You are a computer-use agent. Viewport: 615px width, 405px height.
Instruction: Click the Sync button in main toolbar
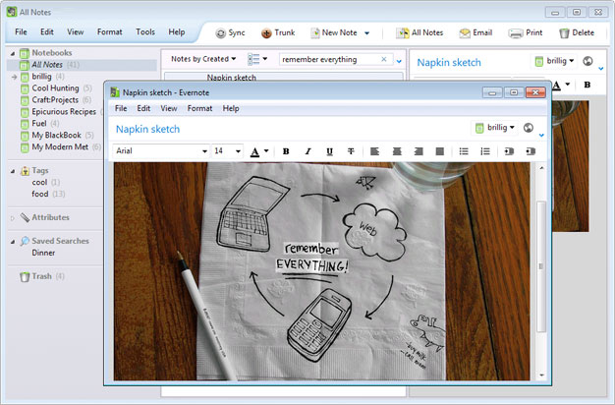point(231,32)
